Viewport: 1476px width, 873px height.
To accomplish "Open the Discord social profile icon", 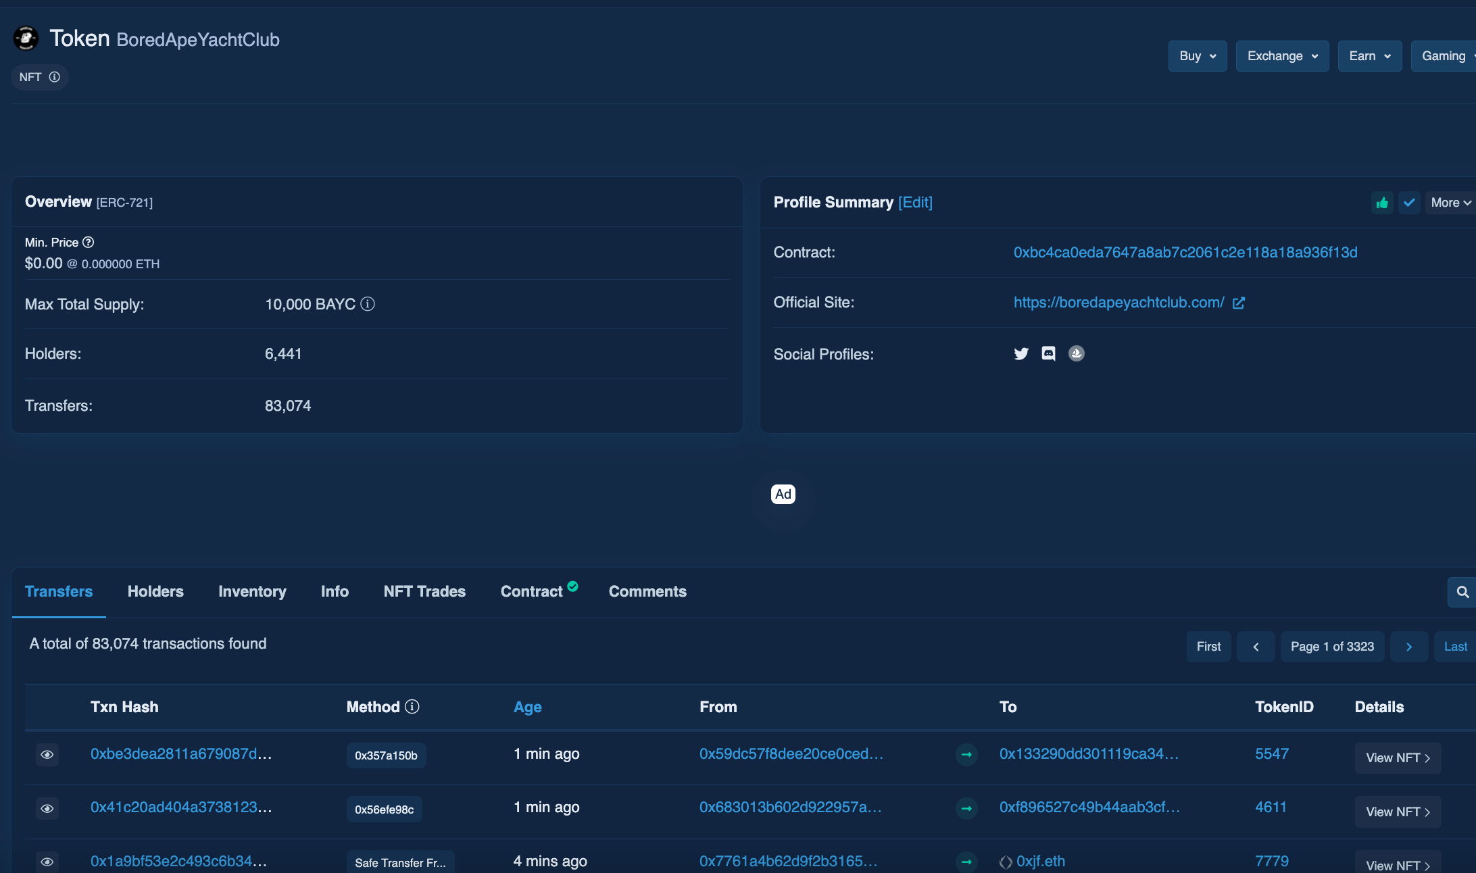I will pos(1048,353).
